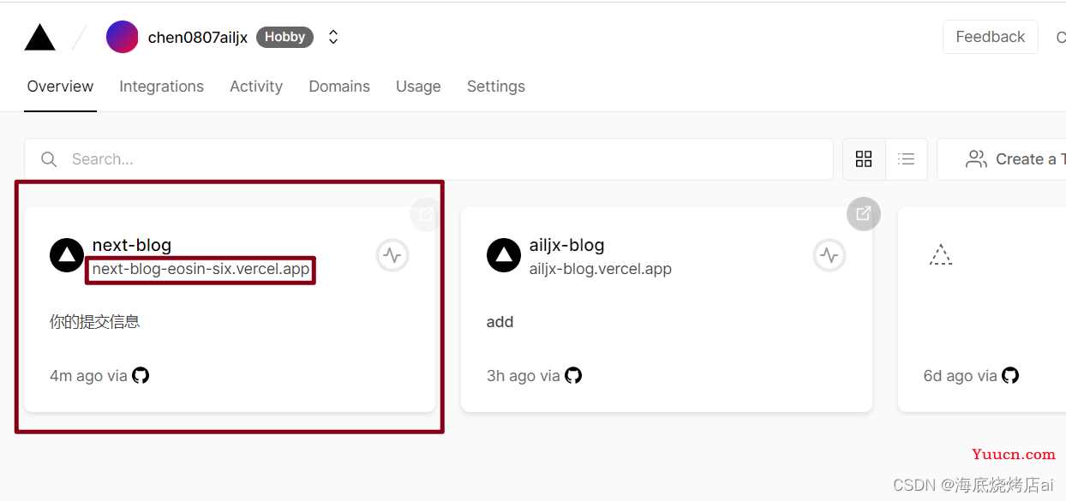Click the 3h ago via text

[524, 376]
